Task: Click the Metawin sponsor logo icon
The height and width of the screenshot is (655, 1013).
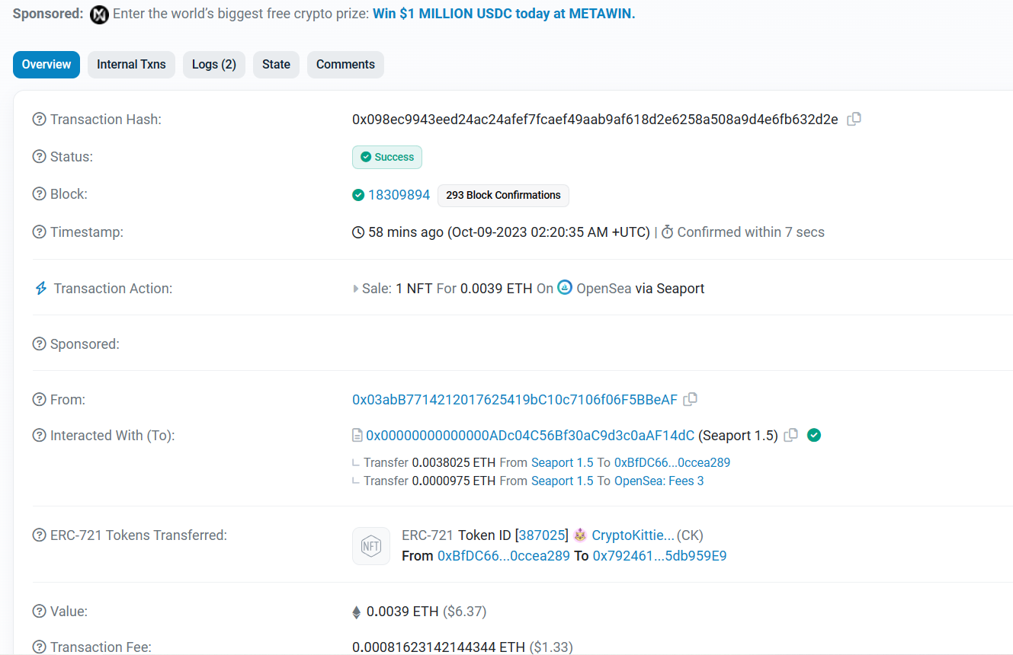Action: (x=99, y=14)
